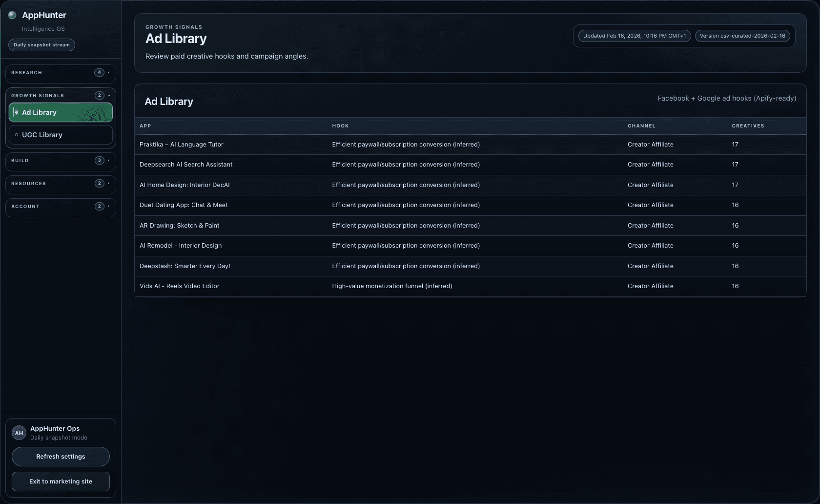The height and width of the screenshot is (504, 820).
Task: Click the Build section badge showing 3
Action: (x=100, y=160)
